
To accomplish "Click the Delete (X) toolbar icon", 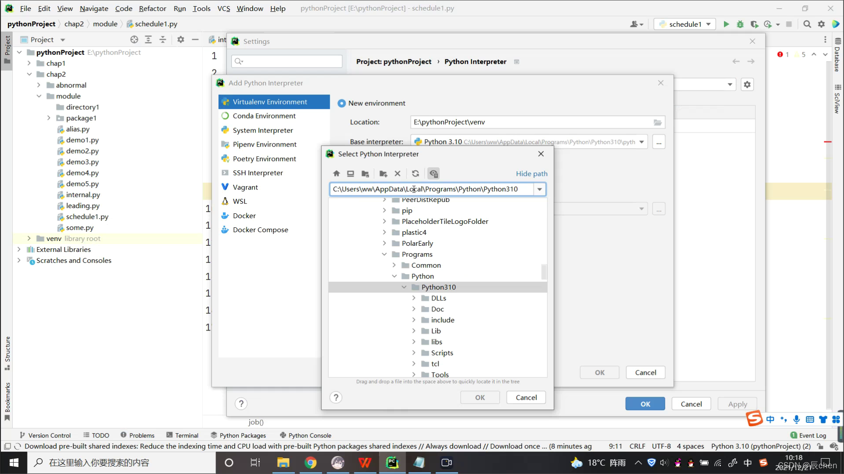I will tap(397, 173).
